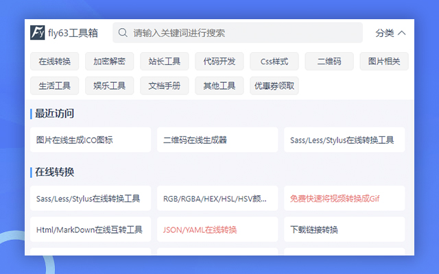
Task: Select the 在线转换 category tag
Action: pos(55,61)
